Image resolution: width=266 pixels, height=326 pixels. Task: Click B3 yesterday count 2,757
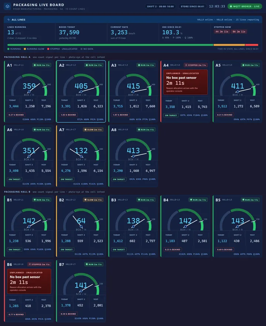point(150,241)
